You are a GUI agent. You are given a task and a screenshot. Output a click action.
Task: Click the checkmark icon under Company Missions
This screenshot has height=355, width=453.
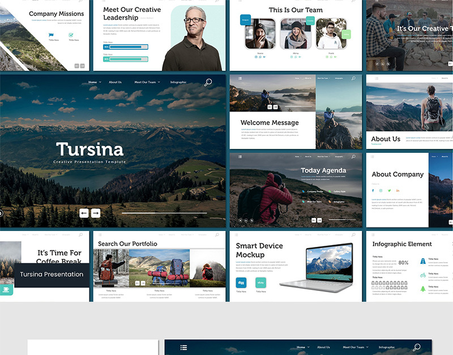(x=71, y=35)
